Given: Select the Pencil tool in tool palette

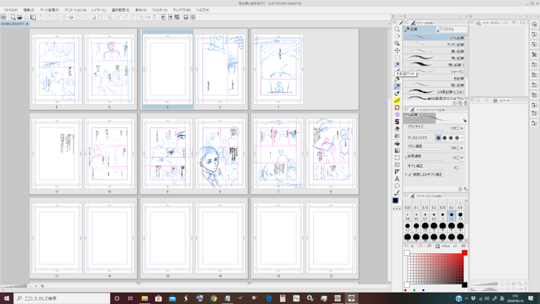Looking at the screenshot, I should (x=397, y=86).
